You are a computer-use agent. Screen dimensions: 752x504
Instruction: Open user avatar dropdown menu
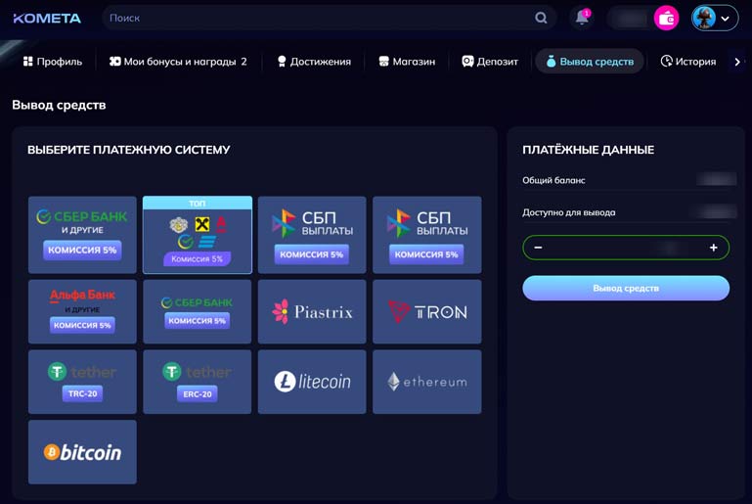(715, 18)
